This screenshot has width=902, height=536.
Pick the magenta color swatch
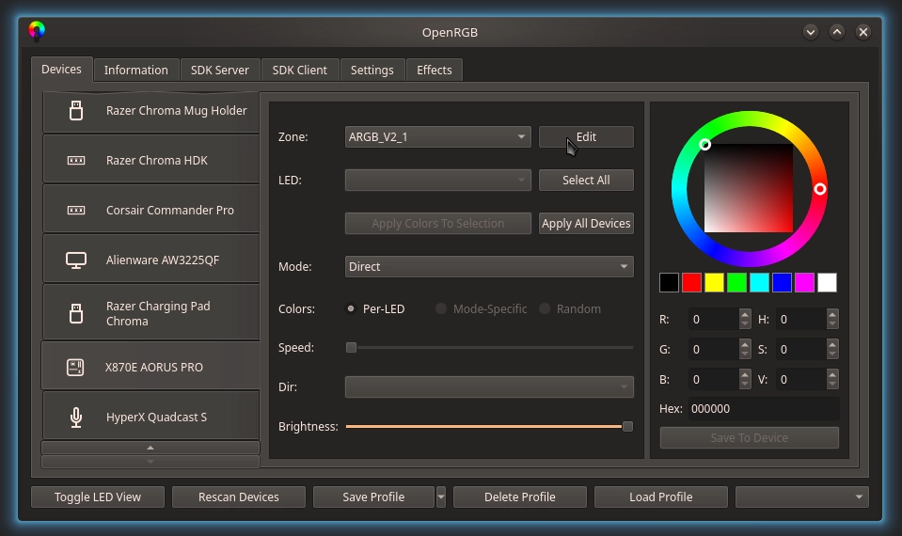(x=804, y=282)
